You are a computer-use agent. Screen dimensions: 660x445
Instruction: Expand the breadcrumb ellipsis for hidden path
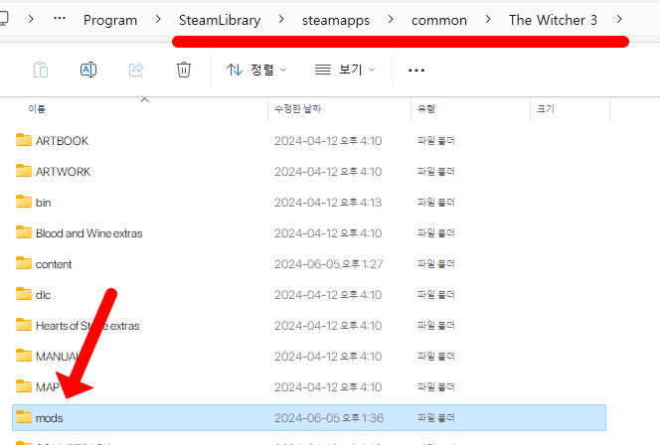click(60, 20)
